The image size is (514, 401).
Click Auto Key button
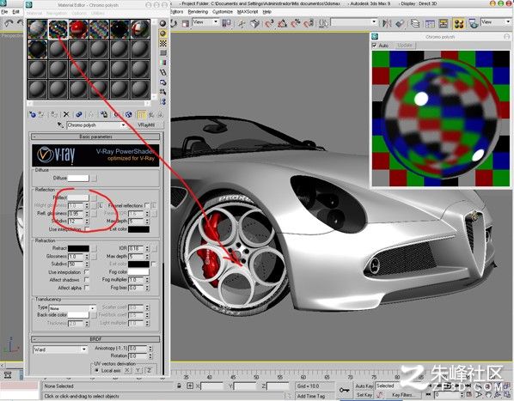coord(364,386)
